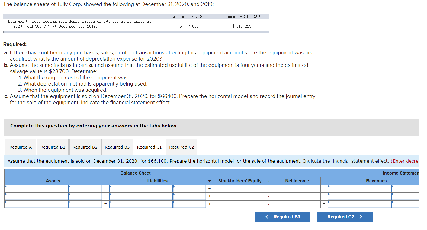427x230 pixels.
Task: Click second row Net Income cell
Action: click(x=297, y=196)
